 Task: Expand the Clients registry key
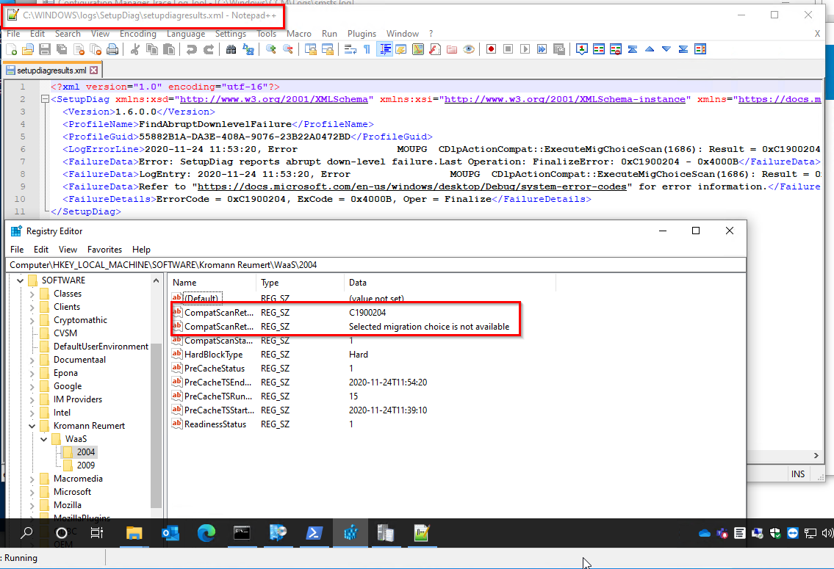[32, 307]
